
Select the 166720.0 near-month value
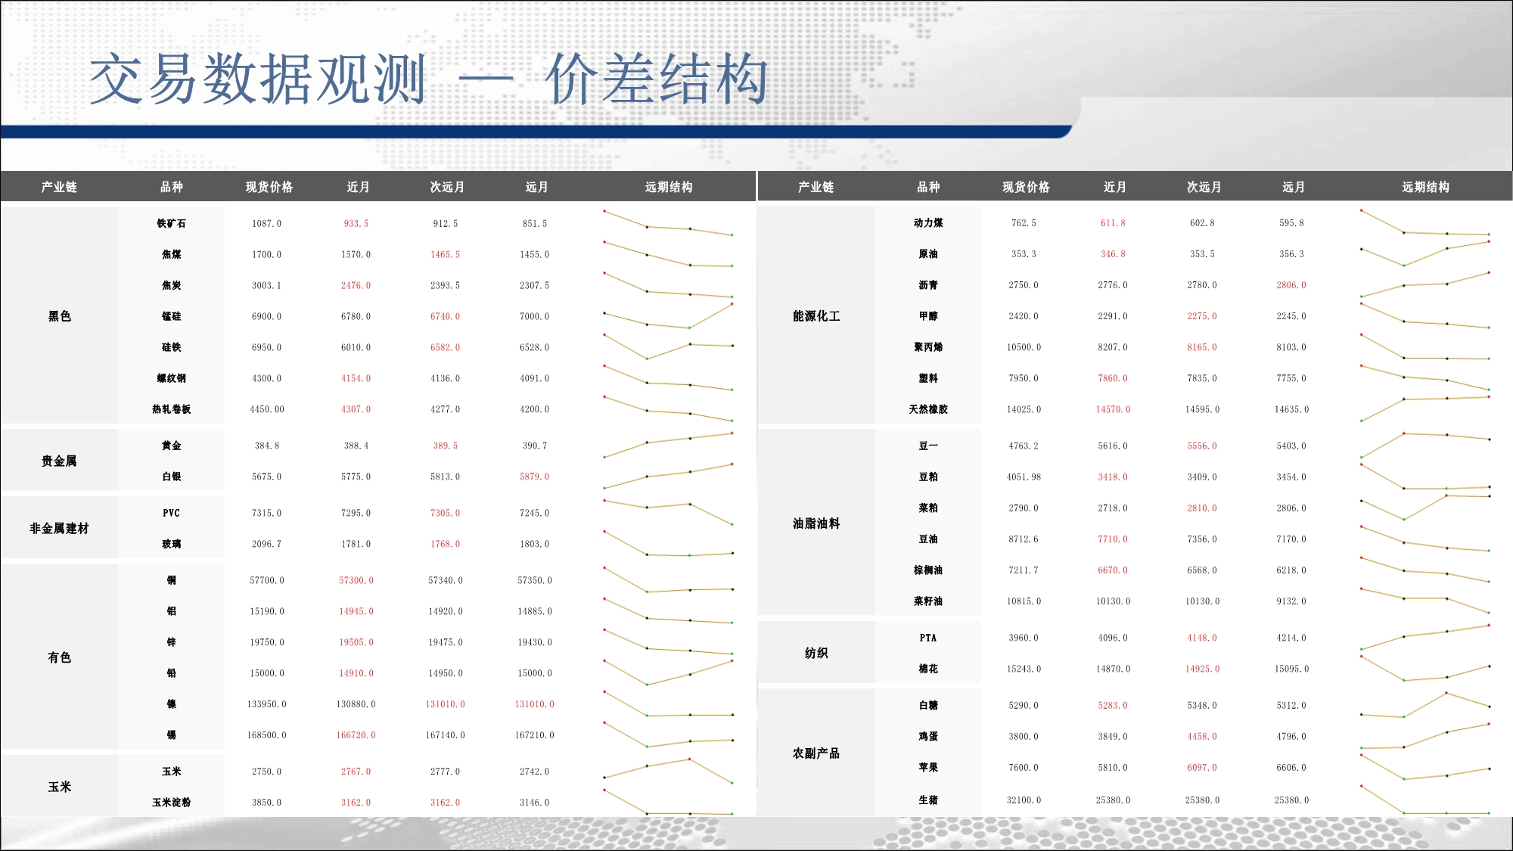pos(356,735)
